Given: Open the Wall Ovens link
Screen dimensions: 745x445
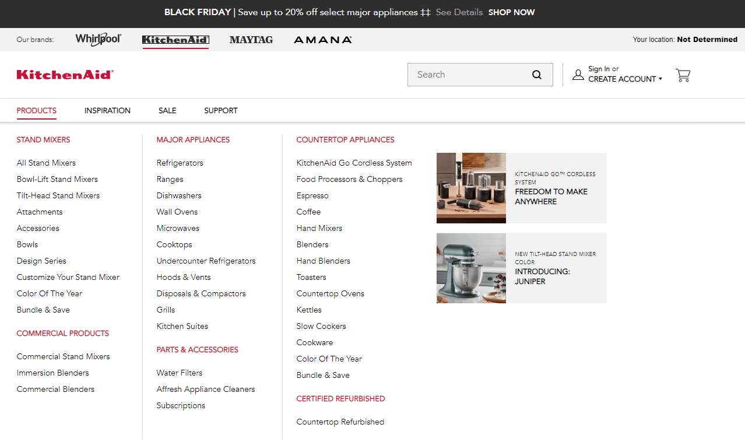Looking at the screenshot, I should point(177,212).
